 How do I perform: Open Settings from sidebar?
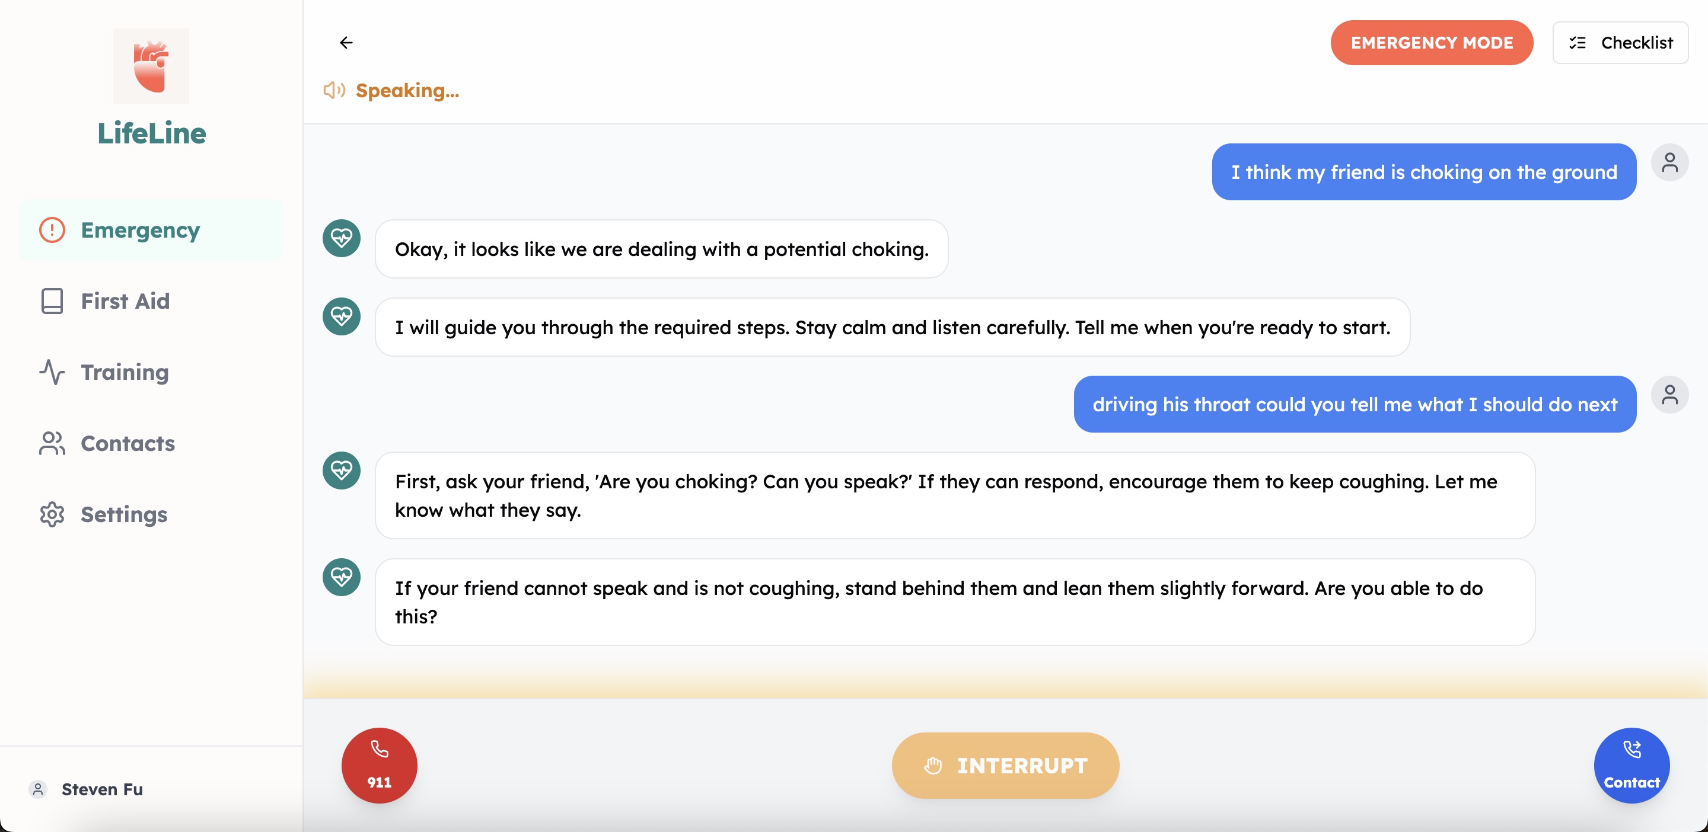123,514
